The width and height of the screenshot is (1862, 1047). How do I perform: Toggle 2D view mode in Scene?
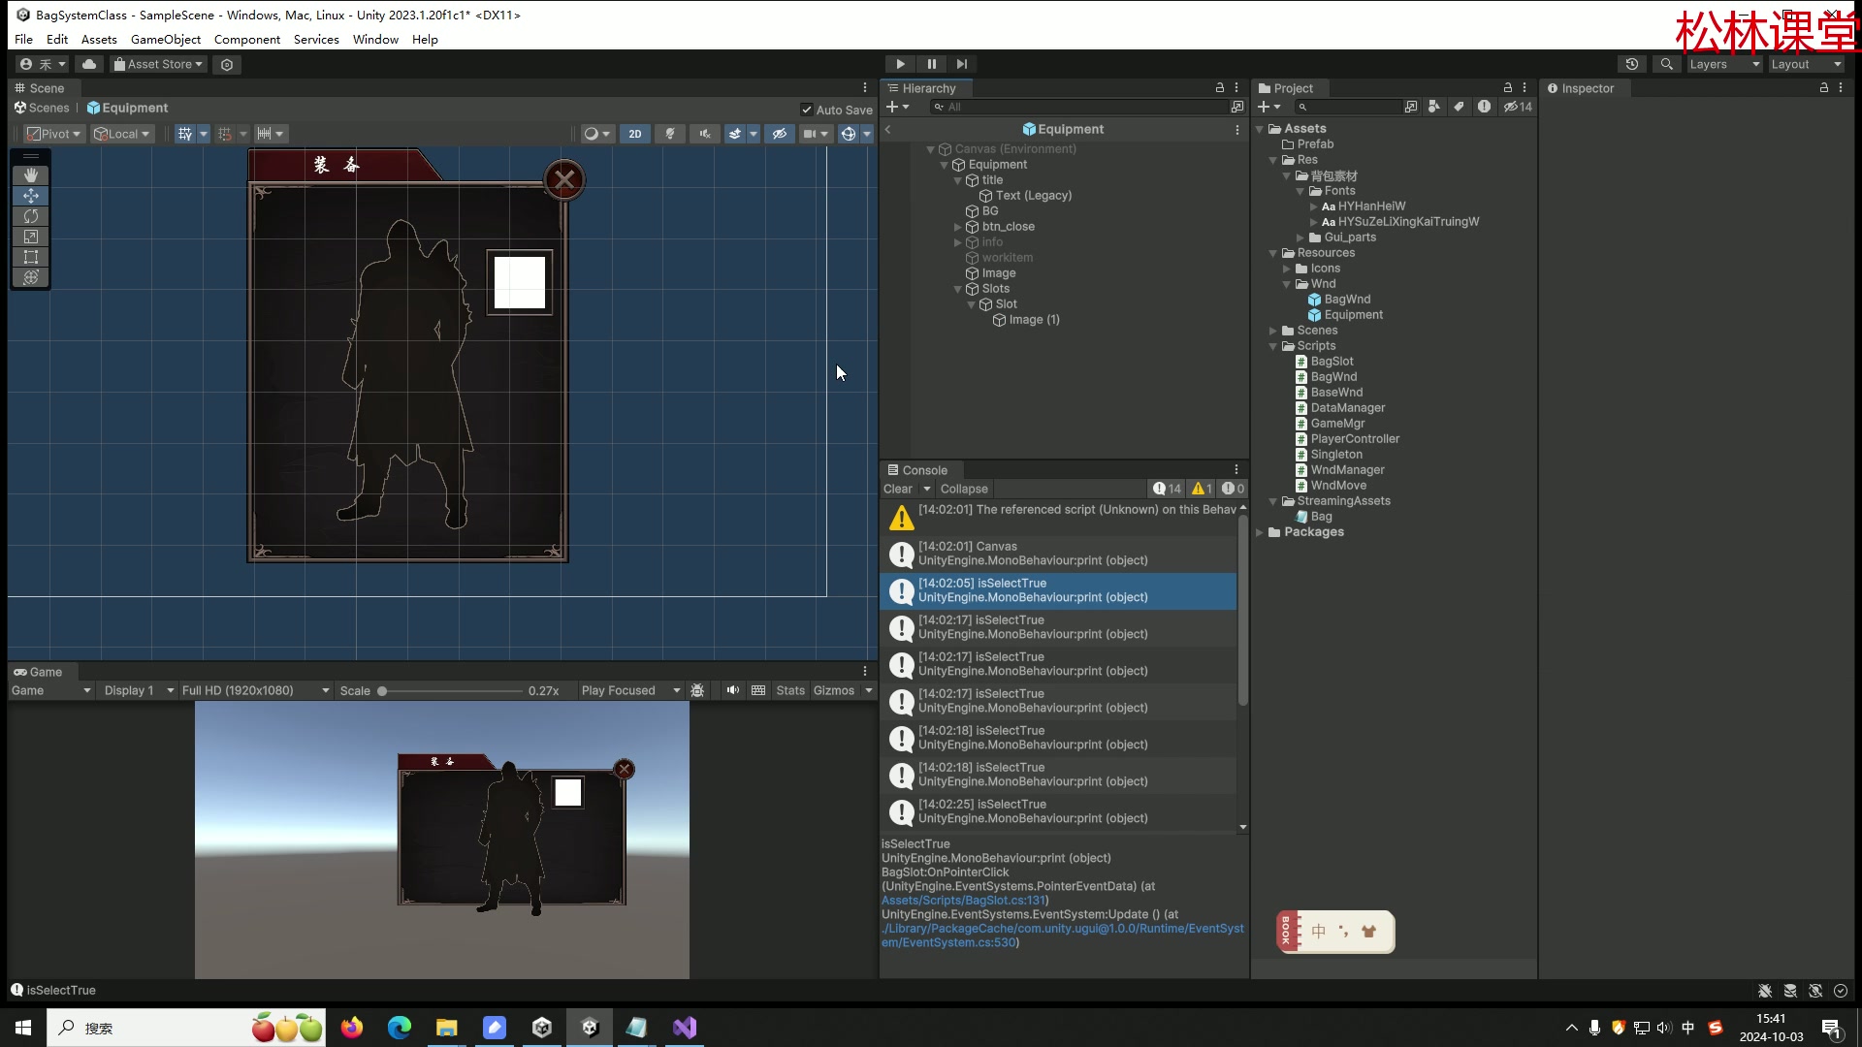click(635, 134)
